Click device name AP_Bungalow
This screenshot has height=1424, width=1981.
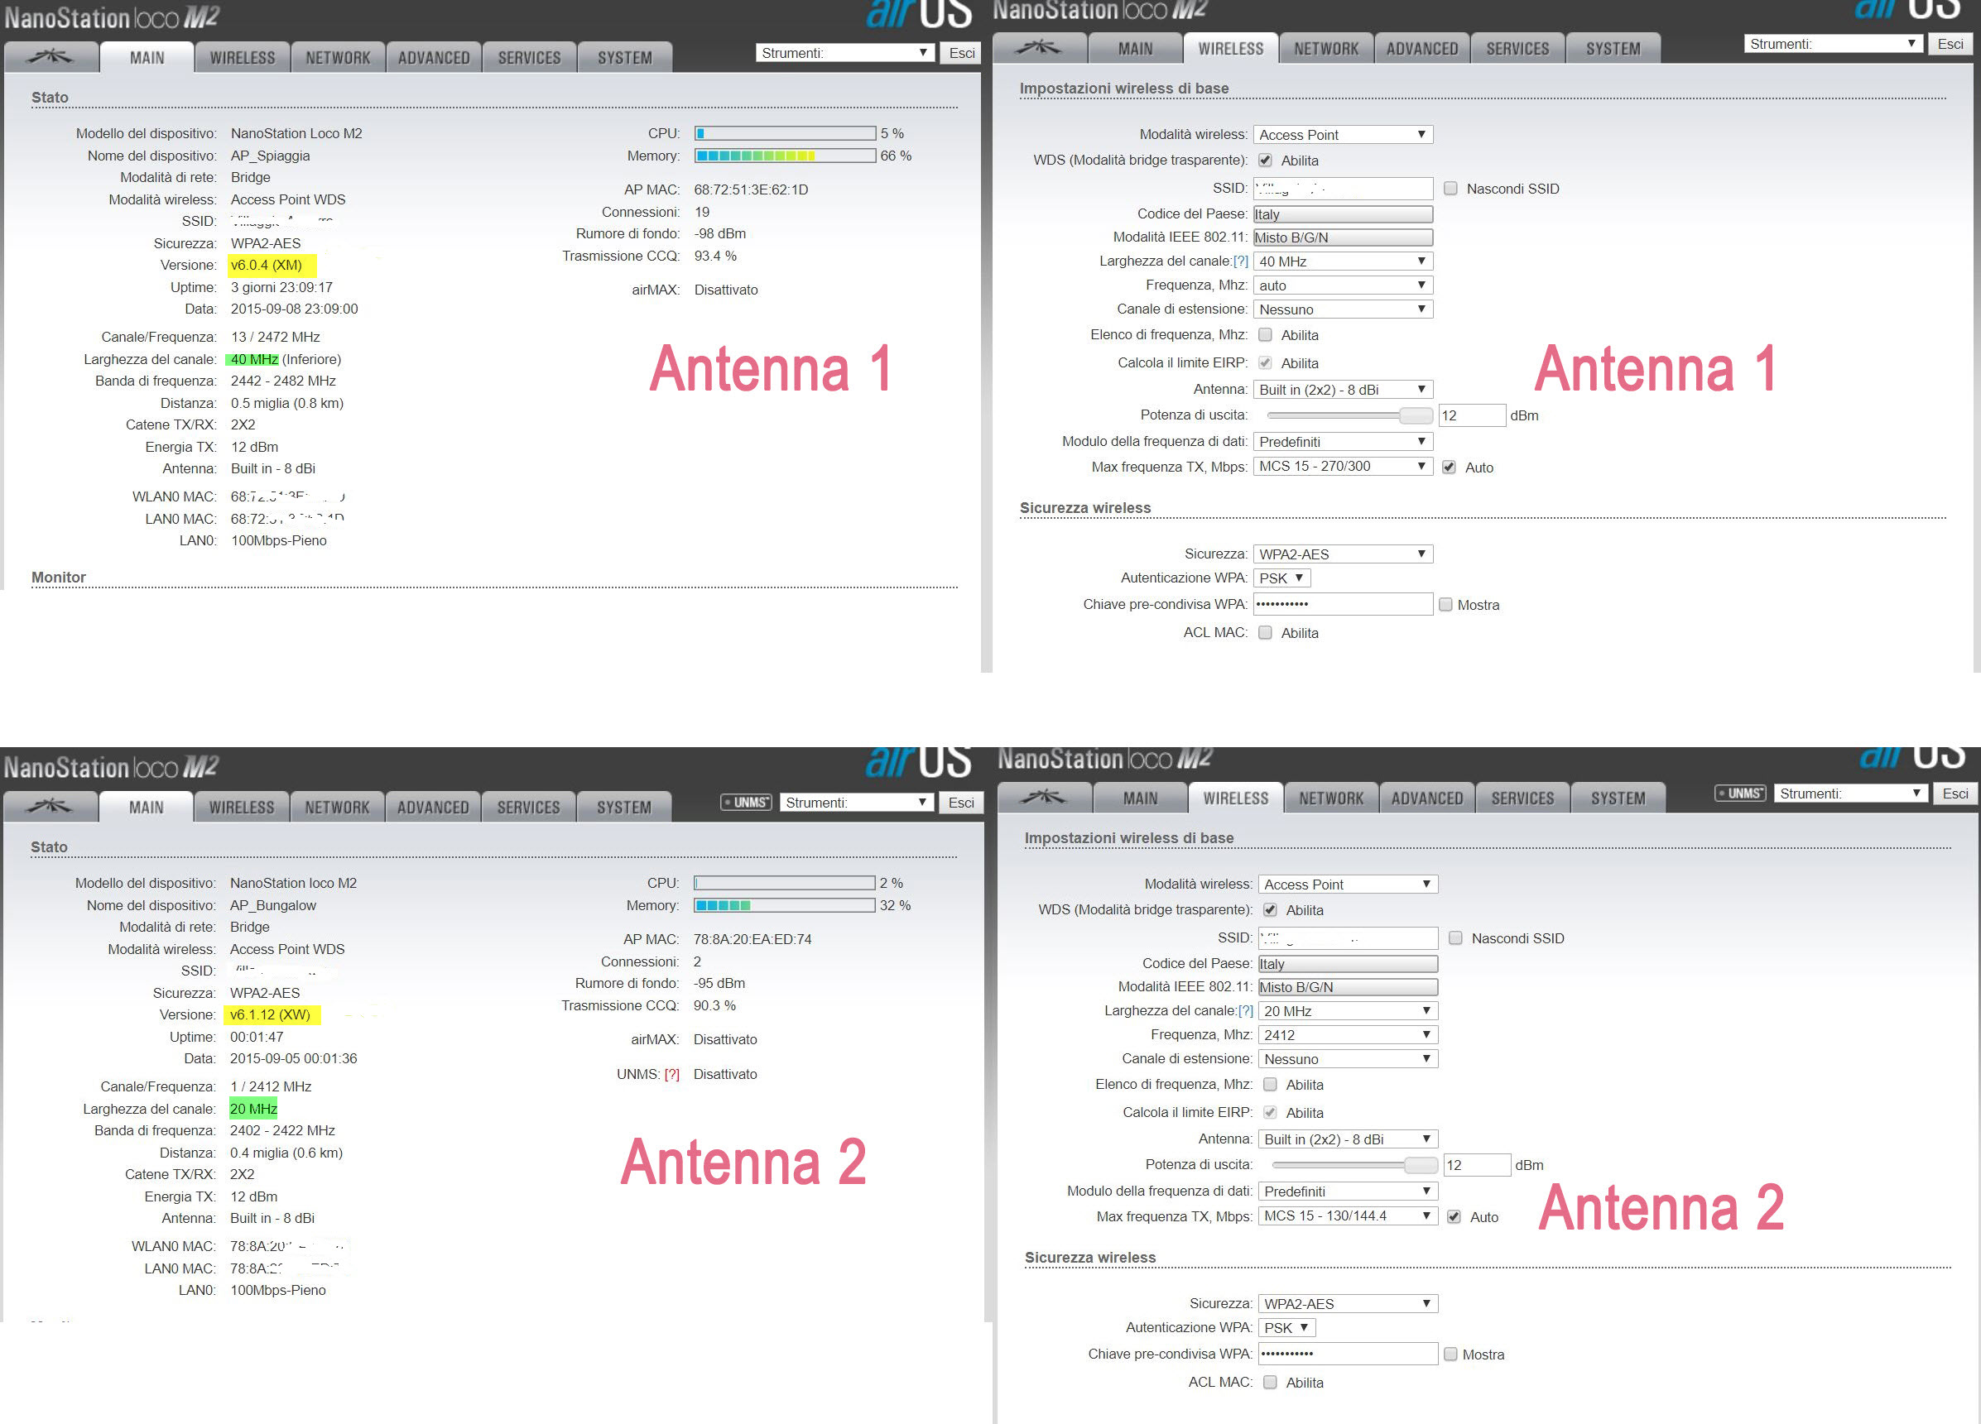pyautogui.click(x=272, y=905)
